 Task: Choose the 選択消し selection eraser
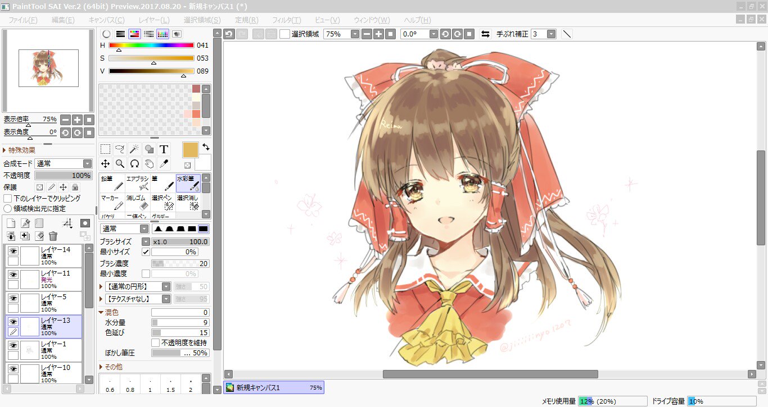pos(188,202)
